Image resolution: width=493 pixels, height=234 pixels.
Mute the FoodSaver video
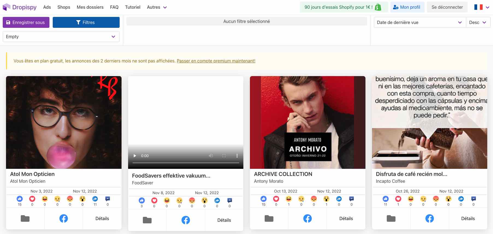point(211,156)
